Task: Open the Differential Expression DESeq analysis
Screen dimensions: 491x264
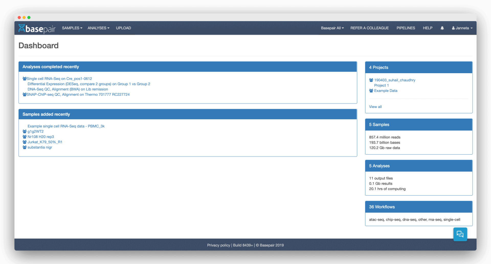Action: pyautogui.click(x=89, y=84)
